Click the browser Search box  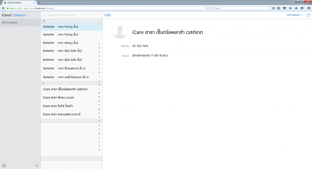pos(240,8)
